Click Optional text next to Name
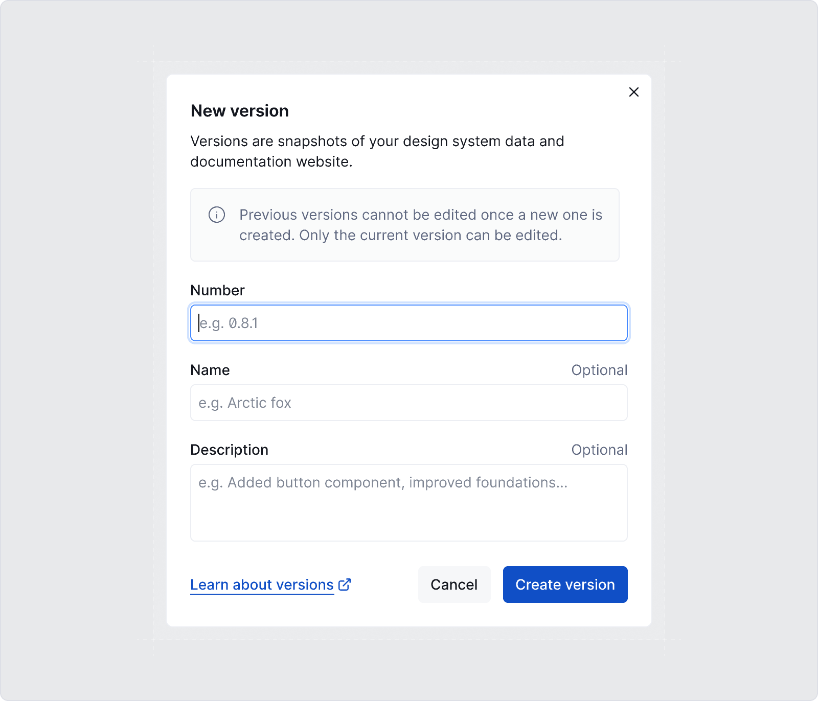 point(599,370)
